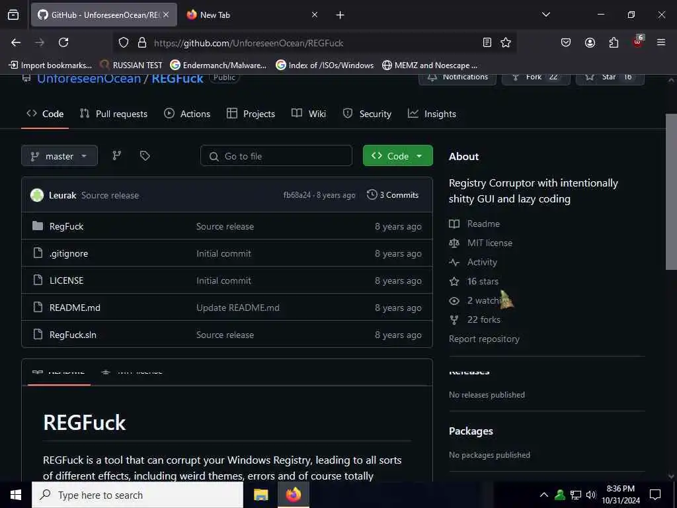Click the UnforeseenOcean owner link

click(x=89, y=79)
